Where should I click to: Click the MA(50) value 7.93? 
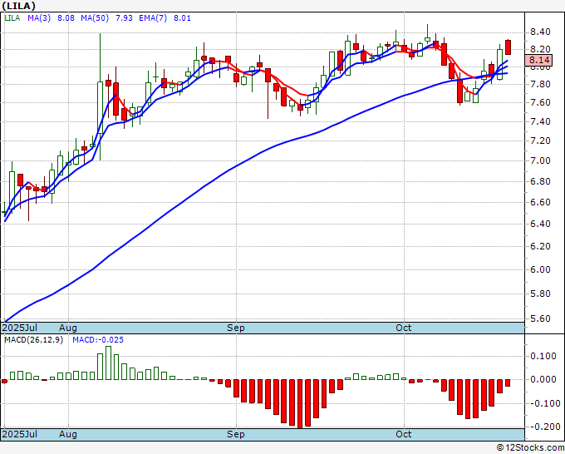[124, 18]
